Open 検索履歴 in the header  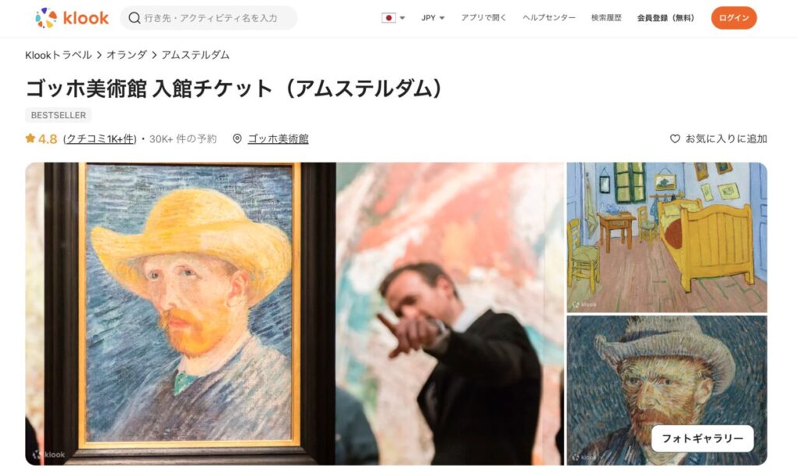(606, 18)
